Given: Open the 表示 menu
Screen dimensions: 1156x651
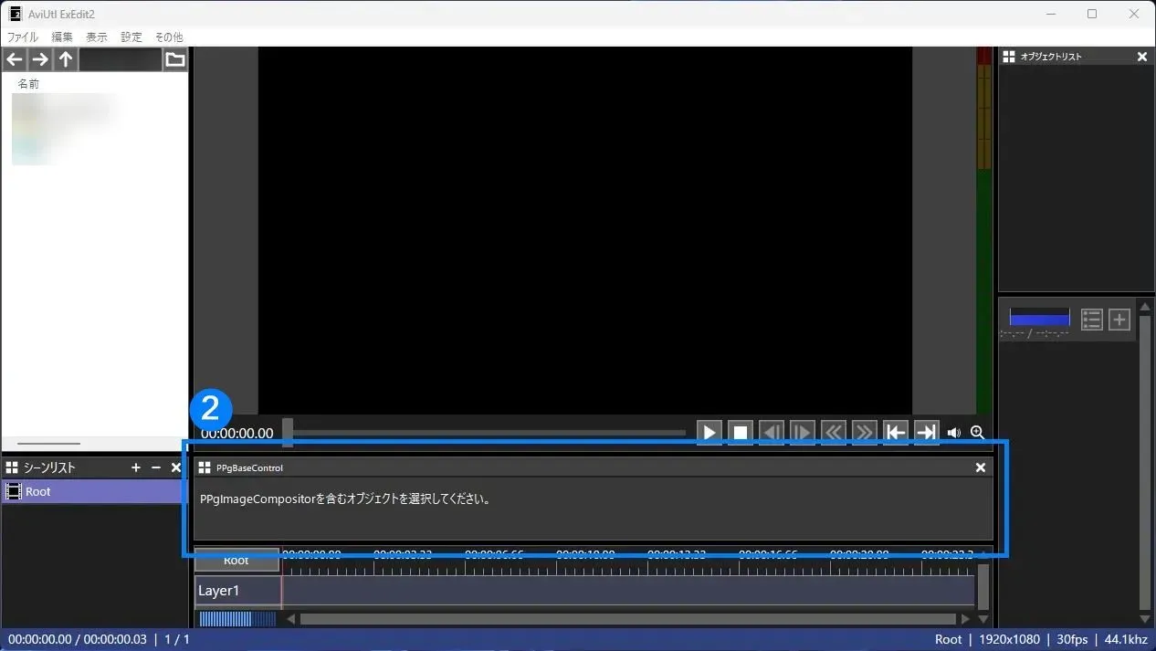Looking at the screenshot, I should click(x=97, y=37).
